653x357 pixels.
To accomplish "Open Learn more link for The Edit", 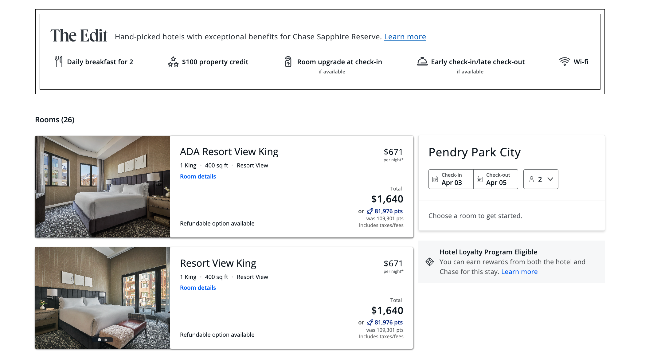I will click(405, 37).
